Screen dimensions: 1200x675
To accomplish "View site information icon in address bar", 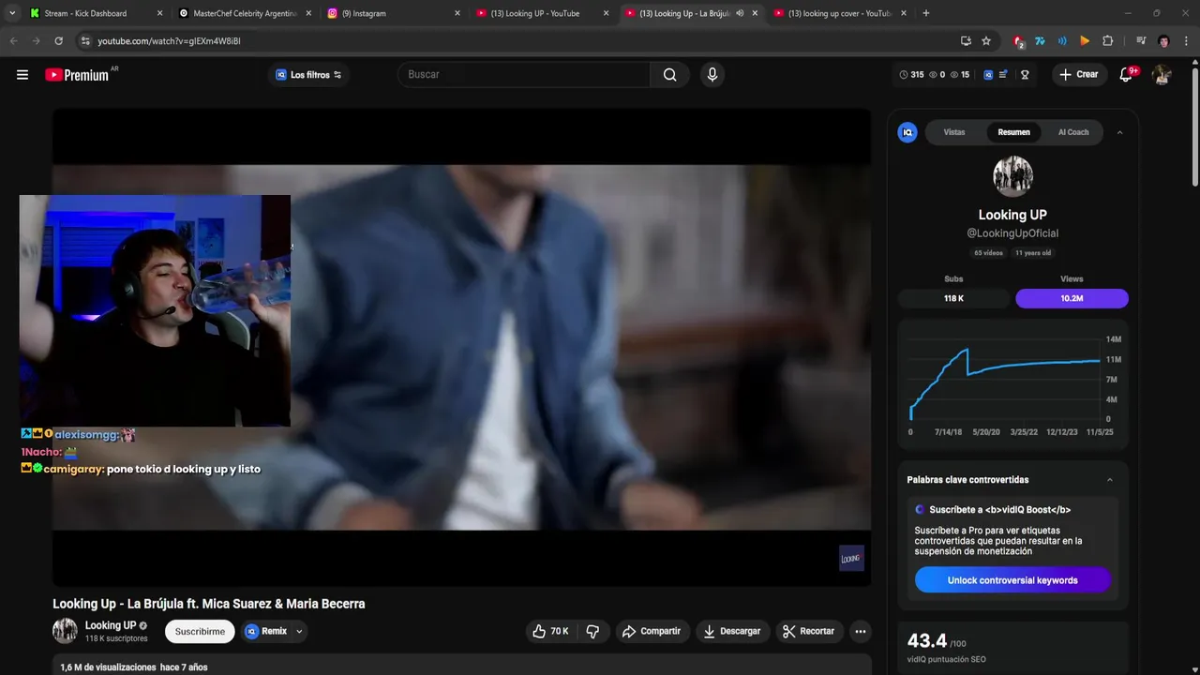I will pos(85,41).
